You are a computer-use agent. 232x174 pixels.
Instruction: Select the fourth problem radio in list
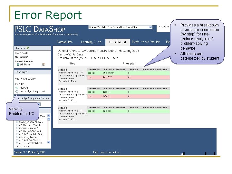click(x=17, y=131)
